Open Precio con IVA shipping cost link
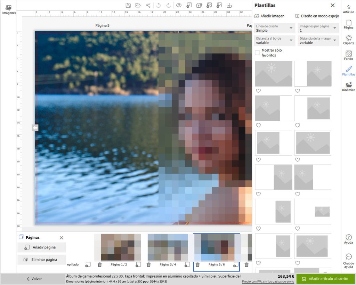 pos(268,282)
